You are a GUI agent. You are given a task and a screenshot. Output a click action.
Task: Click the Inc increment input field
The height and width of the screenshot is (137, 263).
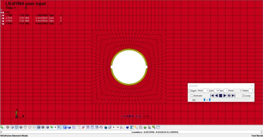point(226,91)
